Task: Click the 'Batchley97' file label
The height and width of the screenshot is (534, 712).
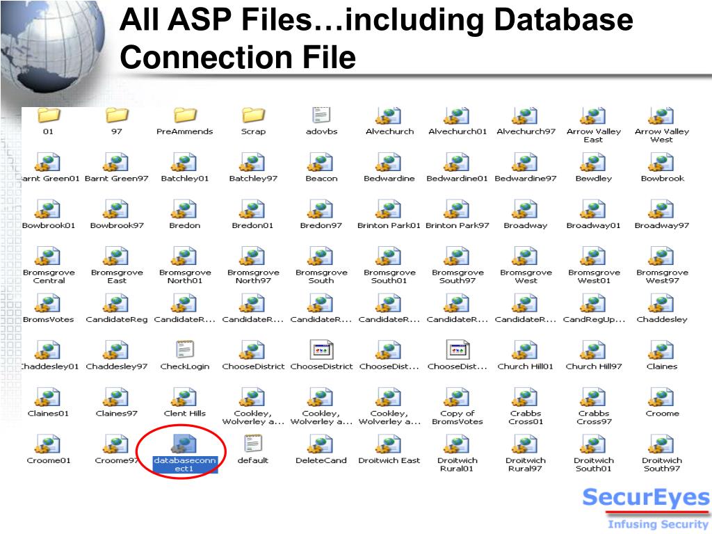Action: pyautogui.click(x=253, y=179)
